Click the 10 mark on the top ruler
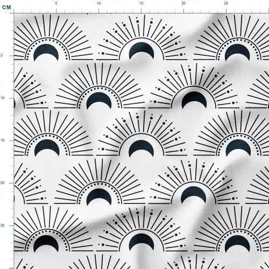This screenshot has width=269, height=269. click(x=98, y=3)
